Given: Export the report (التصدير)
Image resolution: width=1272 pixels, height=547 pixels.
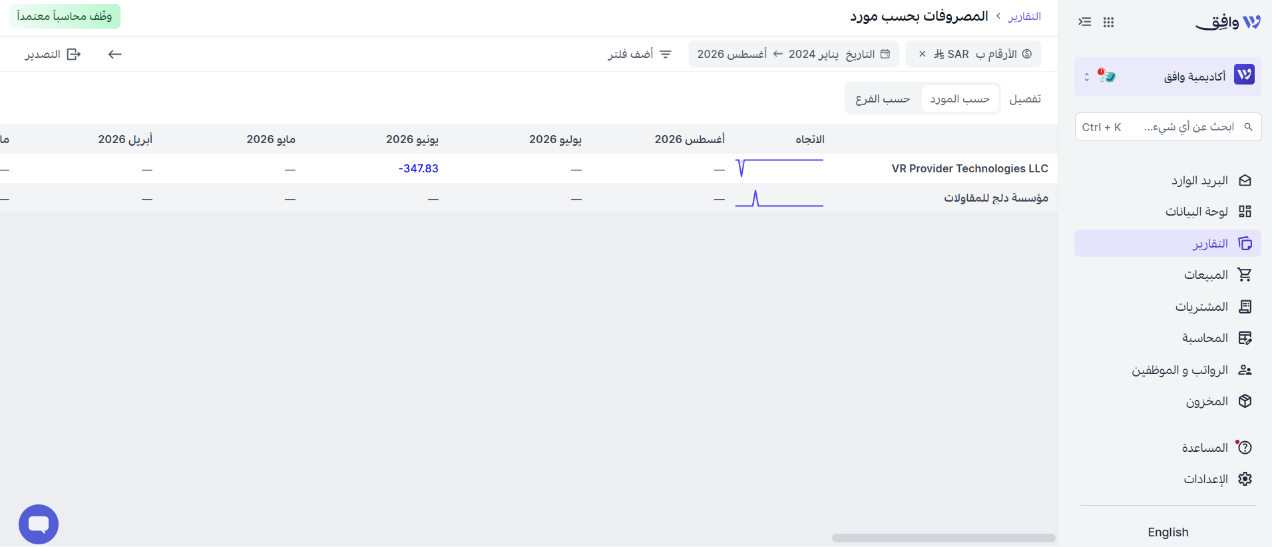Looking at the screenshot, I should [x=53, y=54].
